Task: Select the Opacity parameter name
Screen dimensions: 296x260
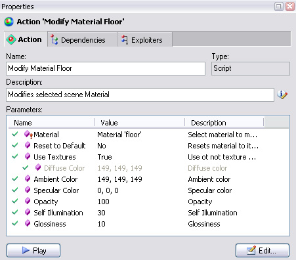Action: [x=46, y=202]
